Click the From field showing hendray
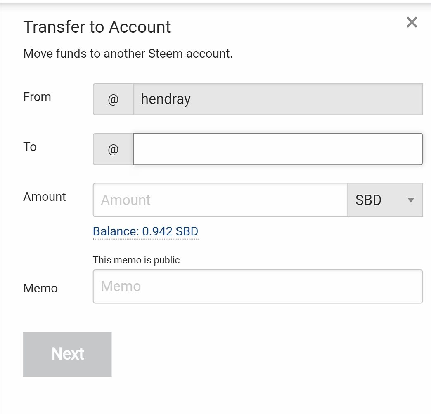 (278, 99)
